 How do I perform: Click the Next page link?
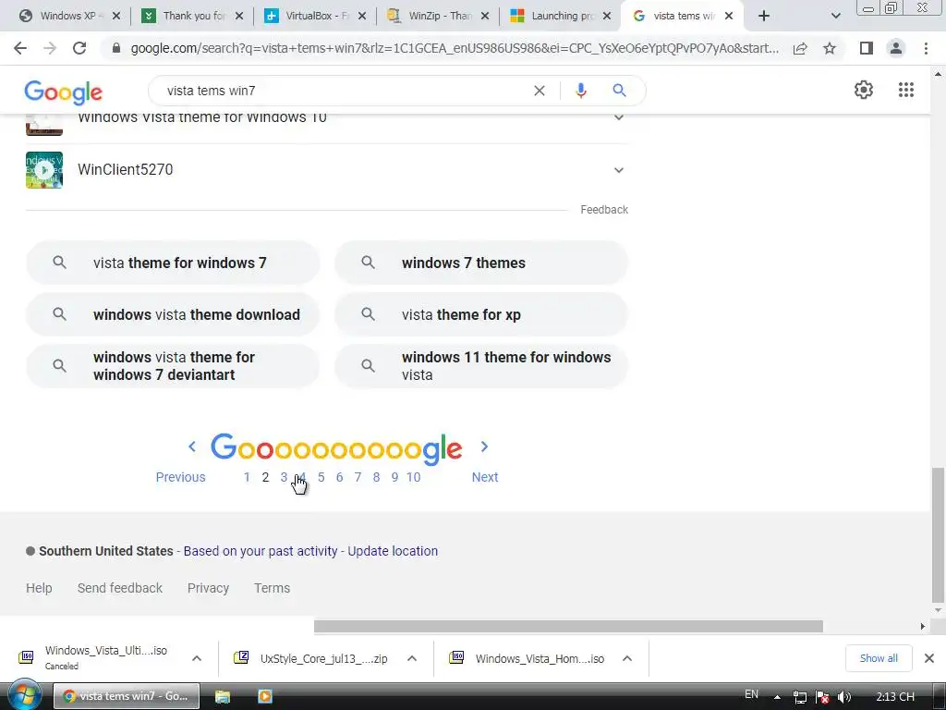click(x=484, y=477)
